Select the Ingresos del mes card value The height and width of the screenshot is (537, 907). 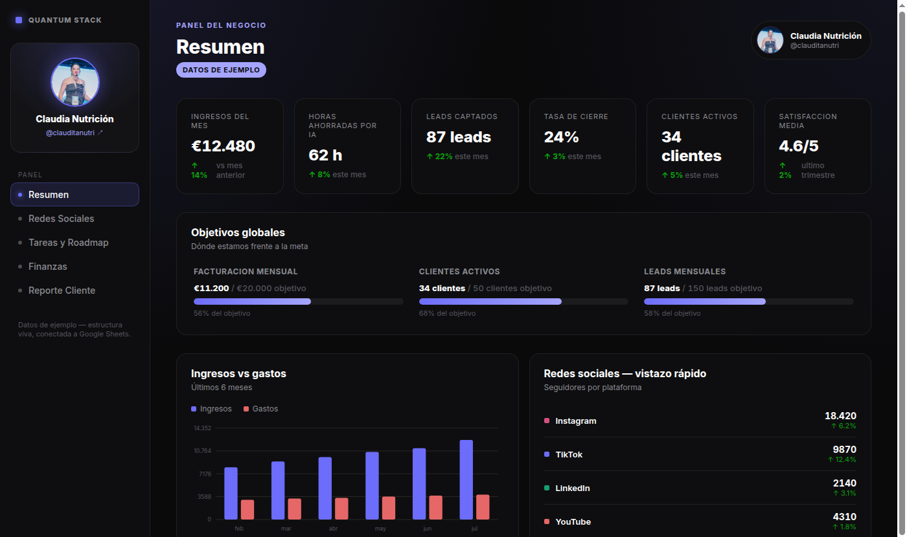[223, 146]
